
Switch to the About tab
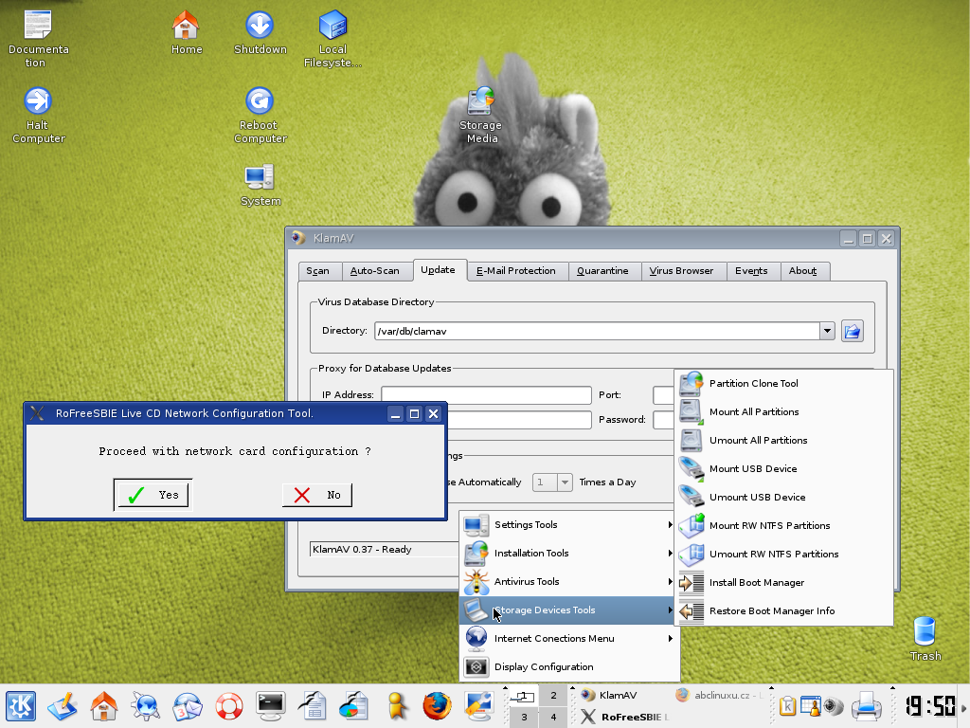coord(803,271)
